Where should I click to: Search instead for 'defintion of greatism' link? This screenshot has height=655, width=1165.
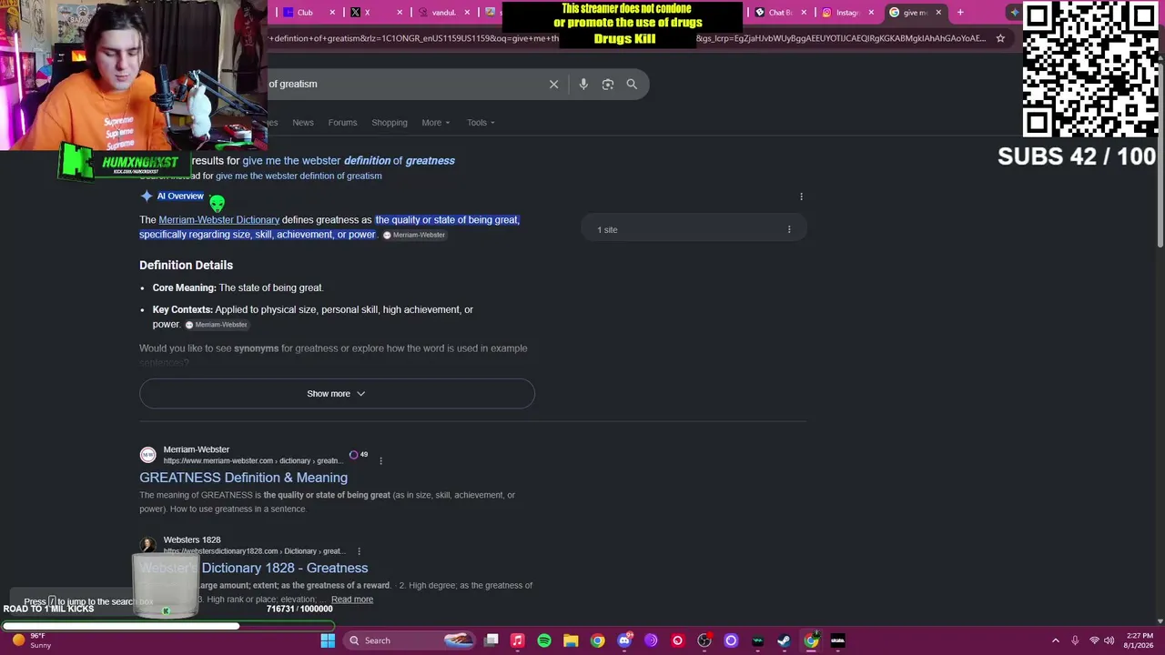(299, 176)
